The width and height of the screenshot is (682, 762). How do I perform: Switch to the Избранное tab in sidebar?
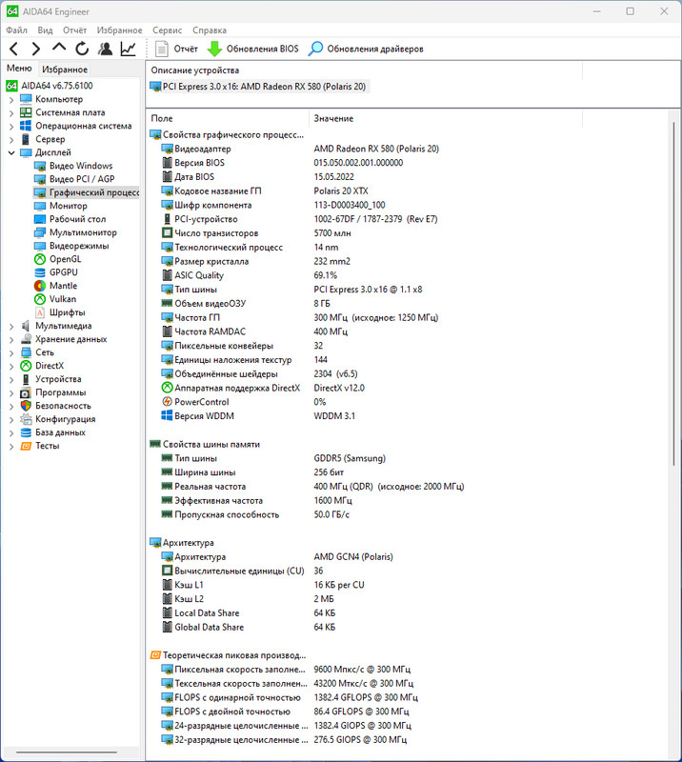65,69
